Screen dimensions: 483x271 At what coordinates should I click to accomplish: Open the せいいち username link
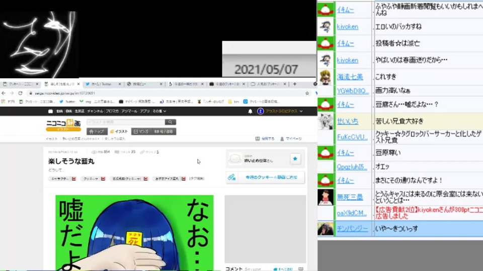point(348,121)
